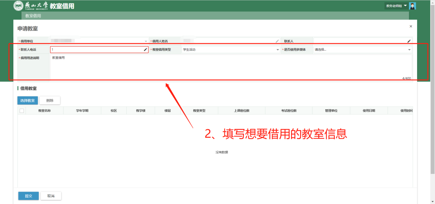Viewport: 435px width, 204px height.
Task: Select the 教室借用 tab
Action: pos(33,16)
